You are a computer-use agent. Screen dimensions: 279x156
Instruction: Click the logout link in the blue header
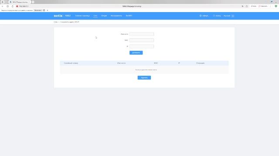[217, 16]
